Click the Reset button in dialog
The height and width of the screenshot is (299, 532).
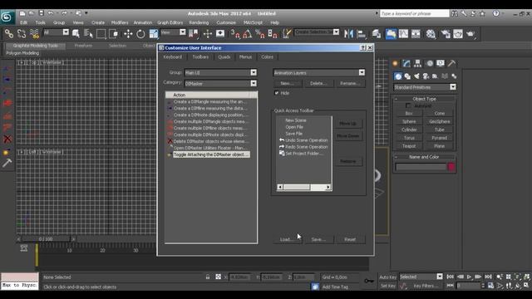(350, 239)
